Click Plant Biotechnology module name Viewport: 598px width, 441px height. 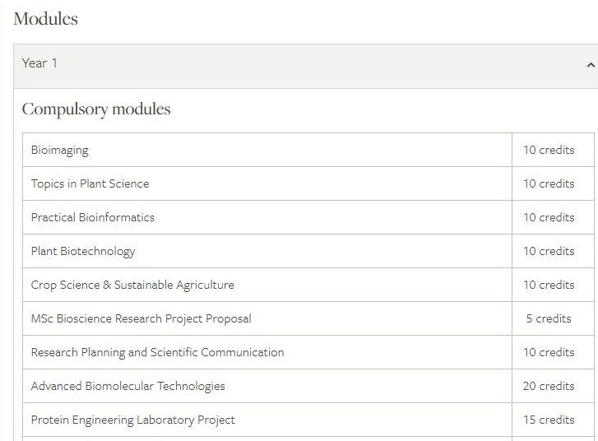(x=83, y=252)
